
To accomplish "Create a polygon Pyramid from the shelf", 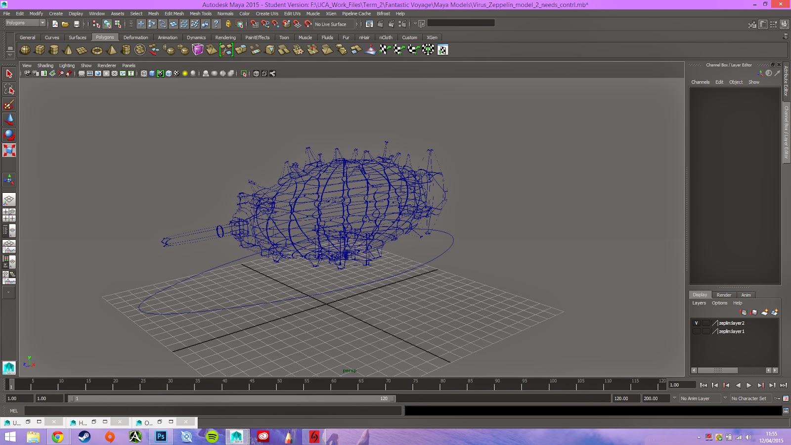I will tap(111, 49).
